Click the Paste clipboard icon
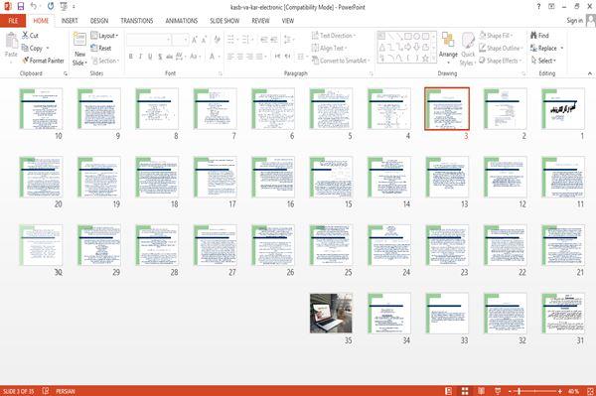This screenshot has width=596, height=396. tap(11, 41)
